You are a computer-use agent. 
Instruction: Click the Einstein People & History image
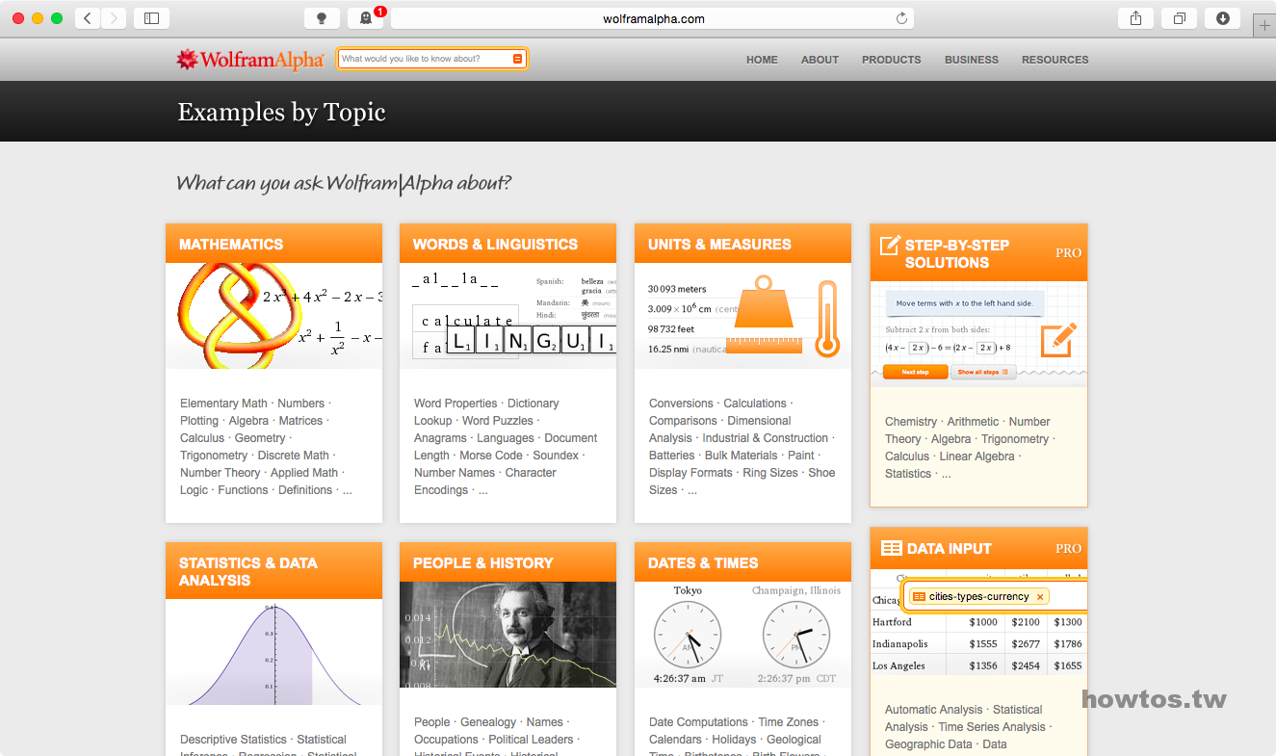pos(508,635)
